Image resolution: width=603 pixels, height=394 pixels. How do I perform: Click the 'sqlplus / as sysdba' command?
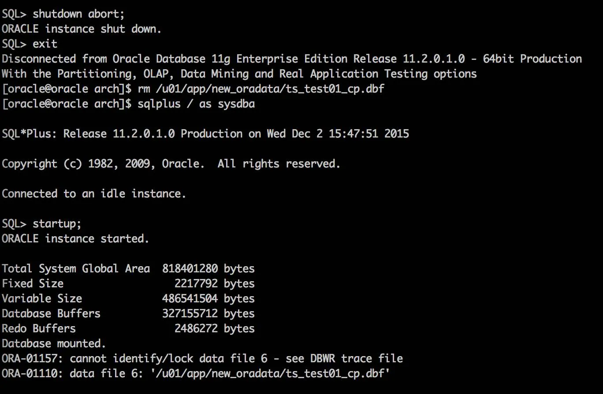[x=196, y=104]
